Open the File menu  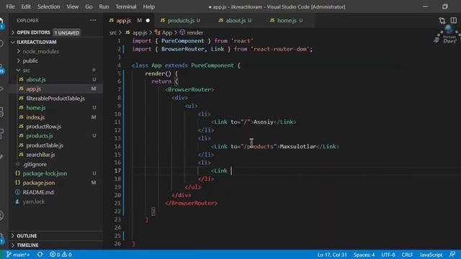point(10,6)
